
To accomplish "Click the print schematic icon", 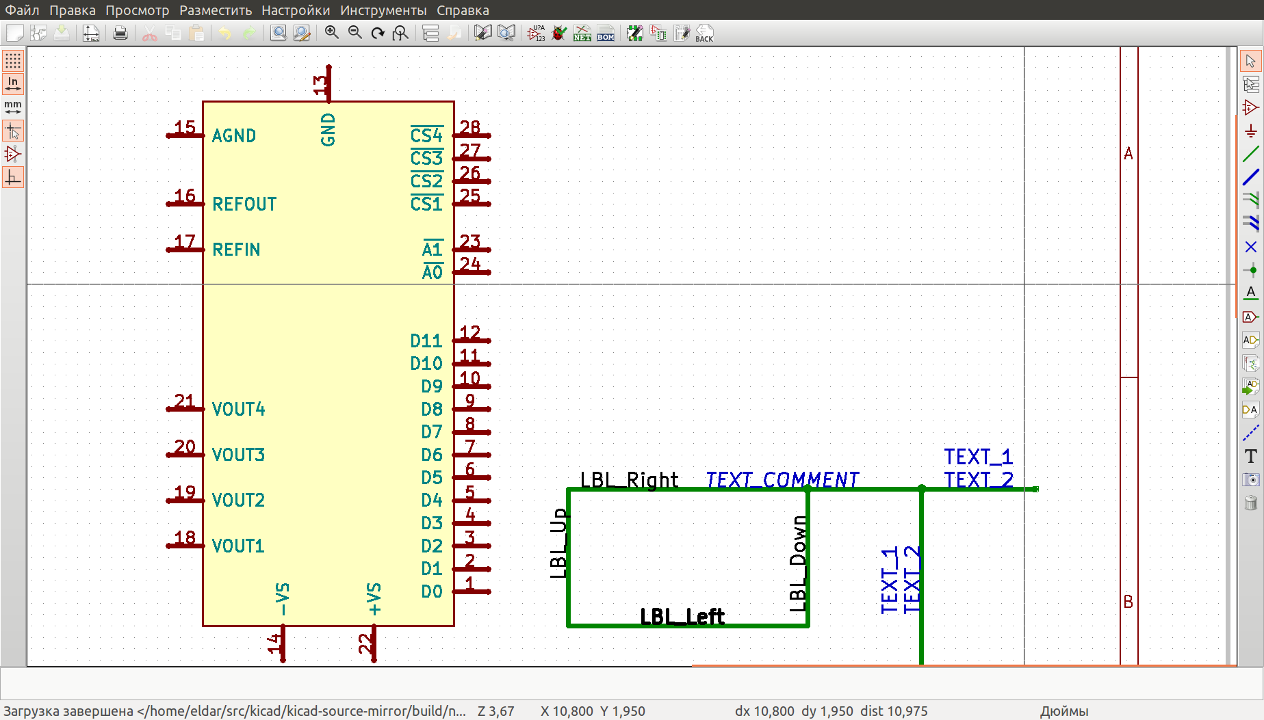I will pyautogui.click(x=120, y=33).
